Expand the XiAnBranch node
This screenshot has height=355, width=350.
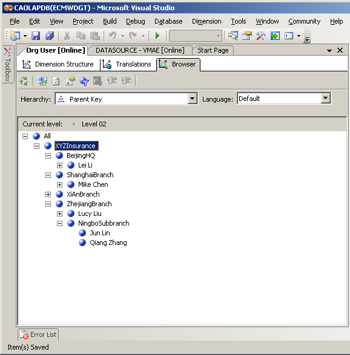[x=48, y=194]
